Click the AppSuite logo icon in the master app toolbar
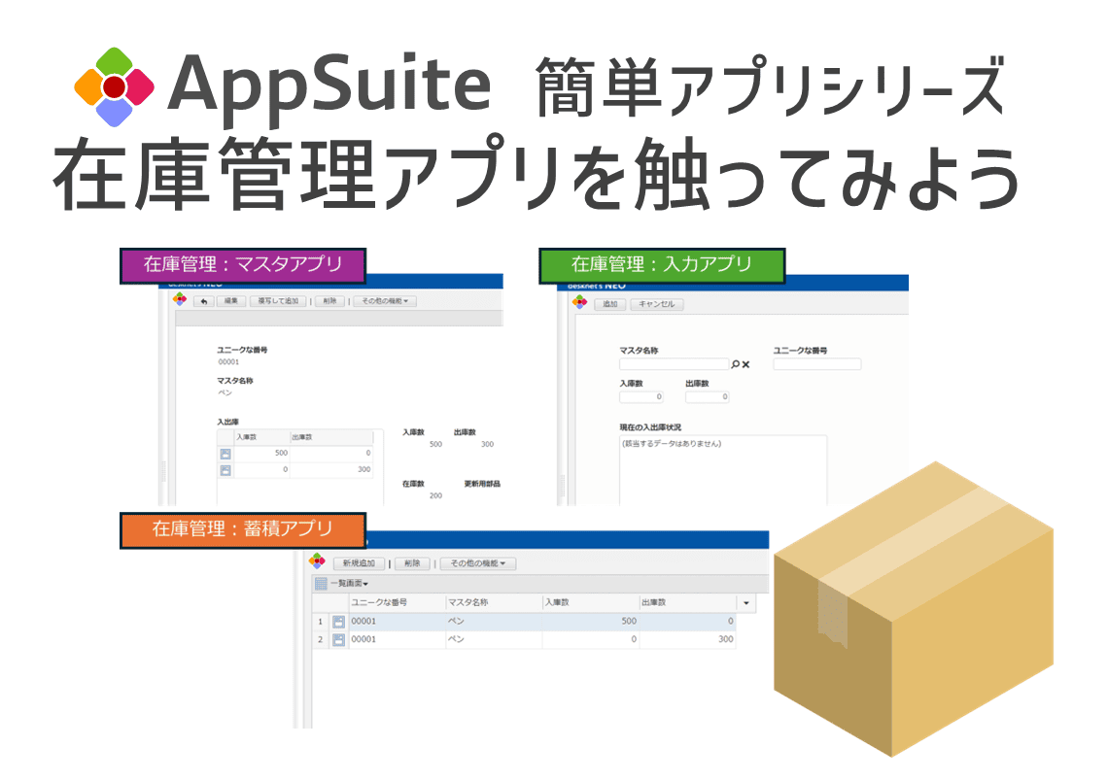This screenshot has height=781, width=1108. 179,299
